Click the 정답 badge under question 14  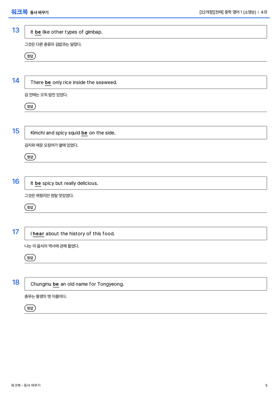pos(30,106)
